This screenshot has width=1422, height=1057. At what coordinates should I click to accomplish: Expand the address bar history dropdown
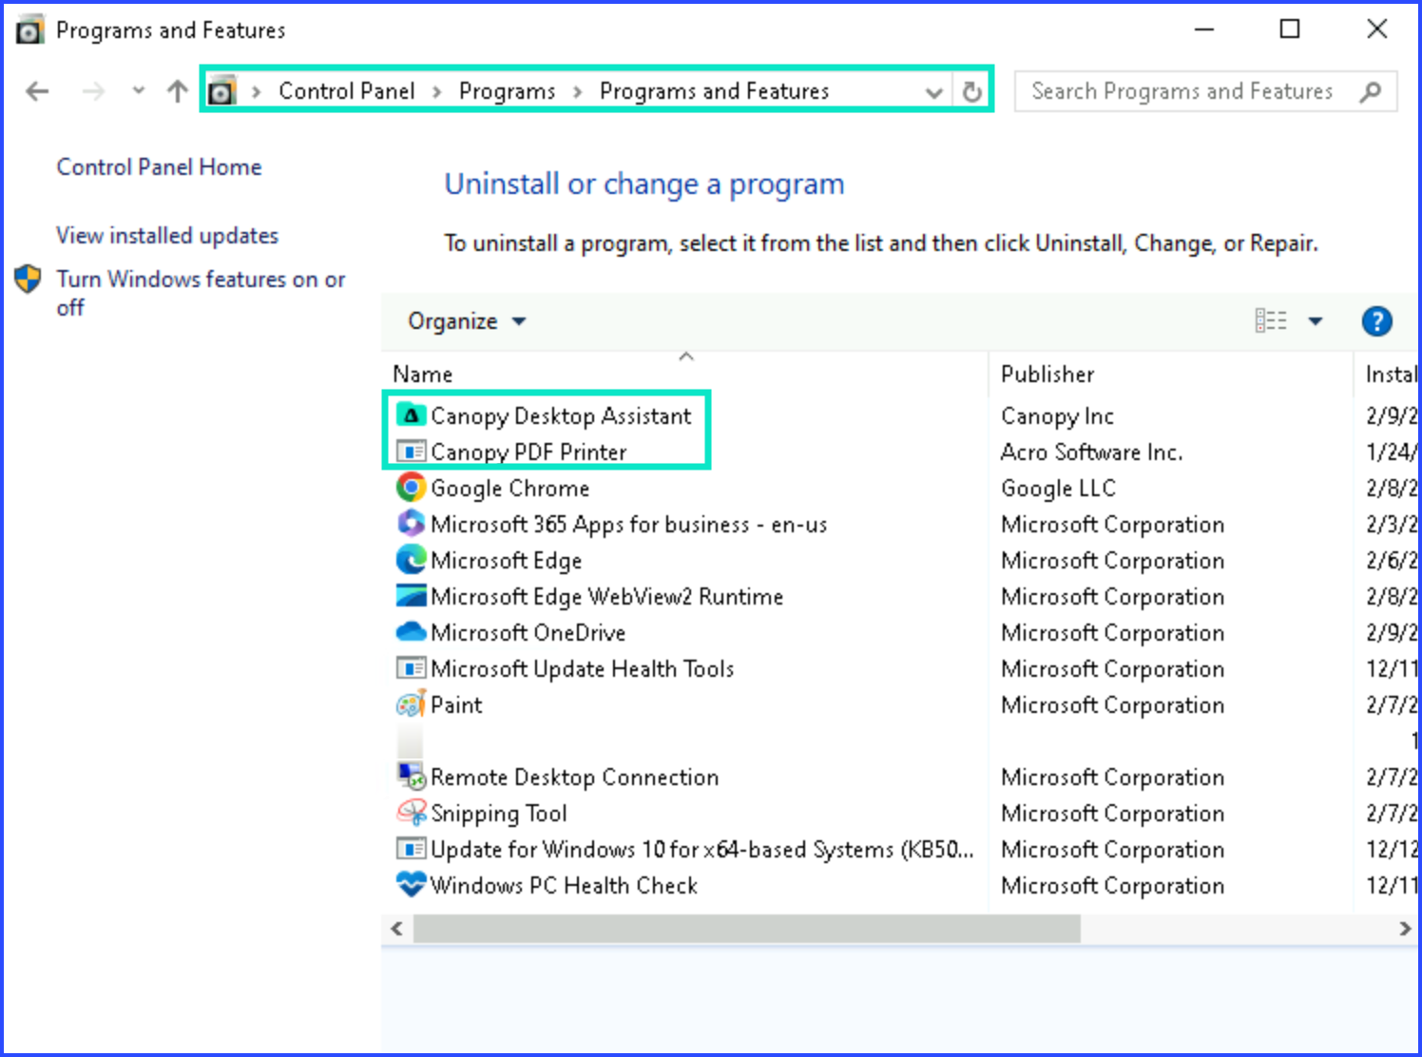click(934, 92)
